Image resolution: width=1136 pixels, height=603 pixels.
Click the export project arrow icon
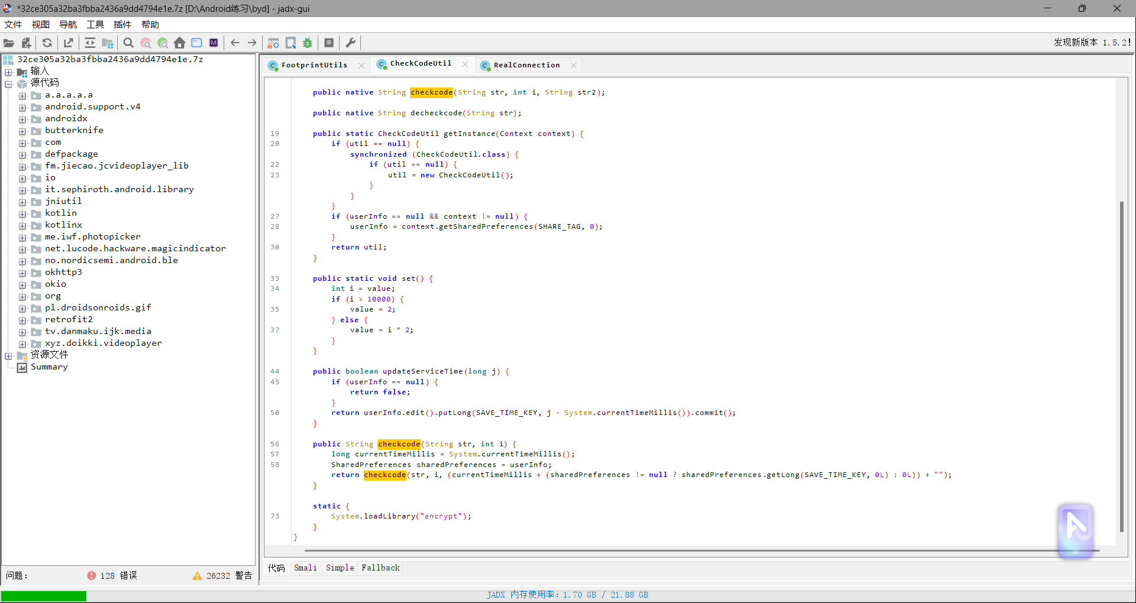click(69, 43)
